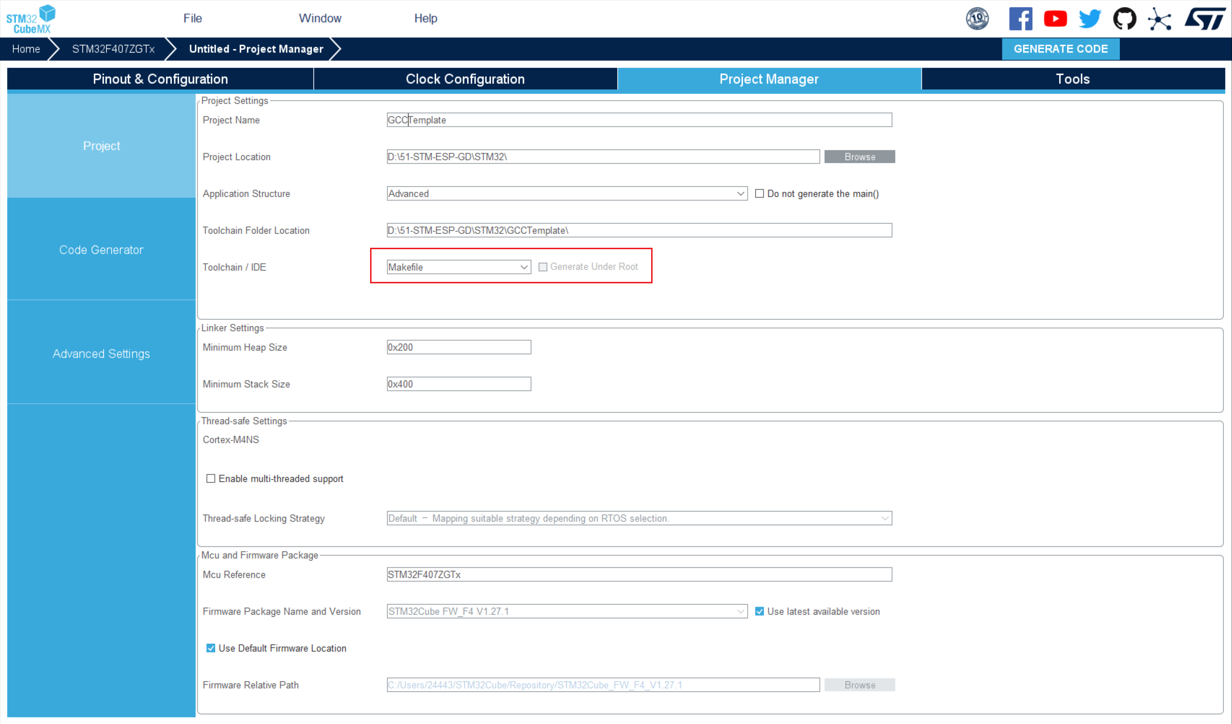The image size is (1232, 724).
Task: Uncheck Use latest available version
Action: 759,611
